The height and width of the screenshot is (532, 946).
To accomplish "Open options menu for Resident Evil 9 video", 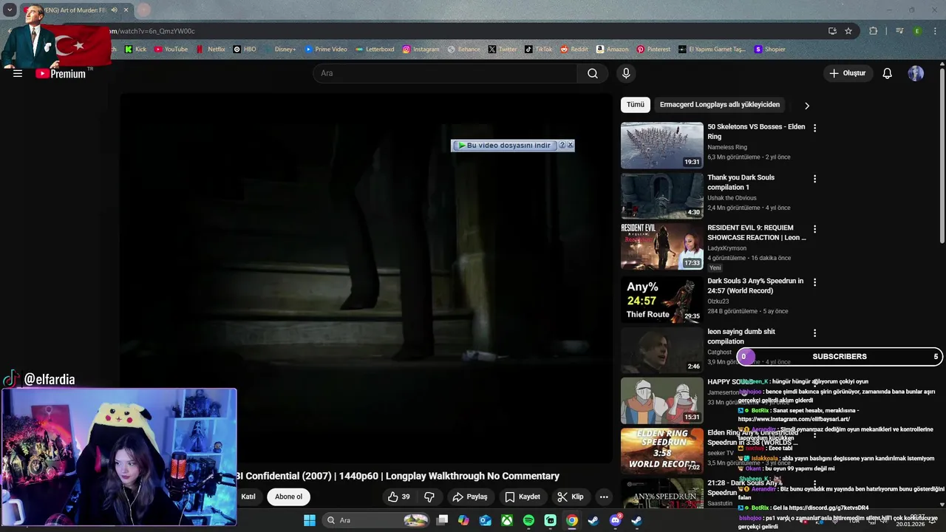I will tap(814, 229).
